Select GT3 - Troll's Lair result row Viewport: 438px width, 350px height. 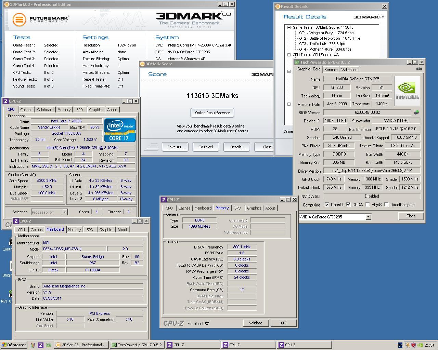click(322, 44)
